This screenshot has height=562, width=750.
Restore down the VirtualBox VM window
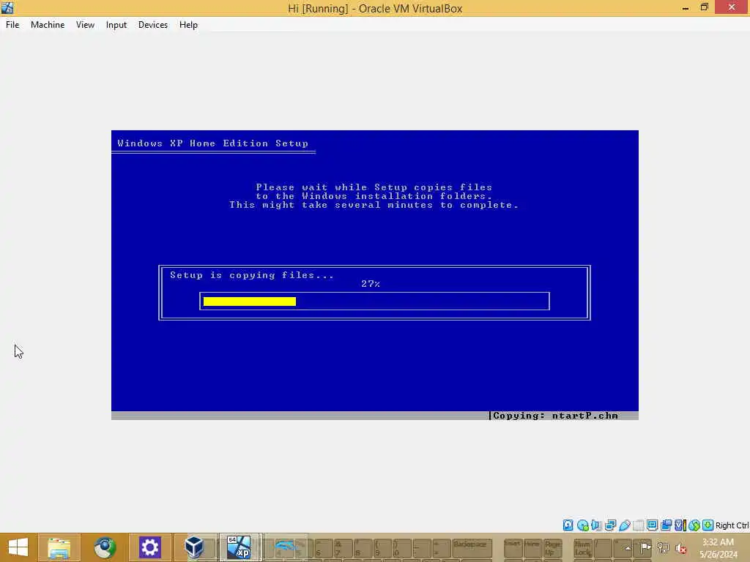[x=704, y=7]
